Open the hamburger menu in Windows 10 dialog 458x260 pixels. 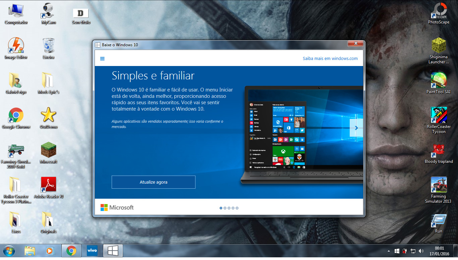coord(103,59)
